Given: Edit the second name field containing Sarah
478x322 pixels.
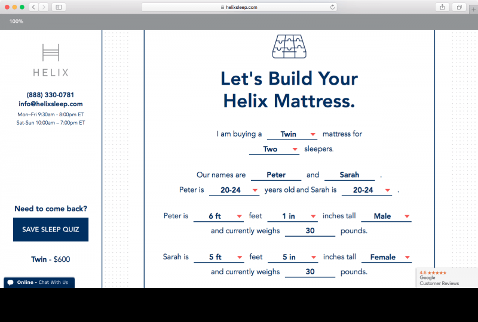Looking at the screenshot, I should [x=350, y=175].
